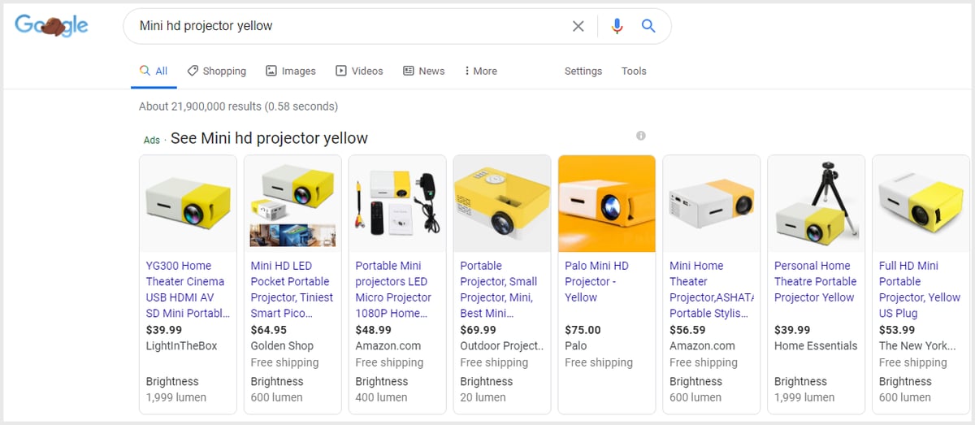Open Portable Projector, Small Projector link
The image size is (975, 425).
pos(499,289)
